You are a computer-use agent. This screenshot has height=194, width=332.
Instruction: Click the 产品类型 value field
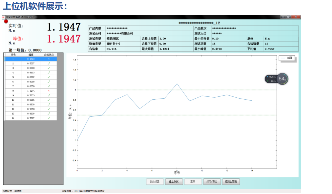click(x=149, y=29)
